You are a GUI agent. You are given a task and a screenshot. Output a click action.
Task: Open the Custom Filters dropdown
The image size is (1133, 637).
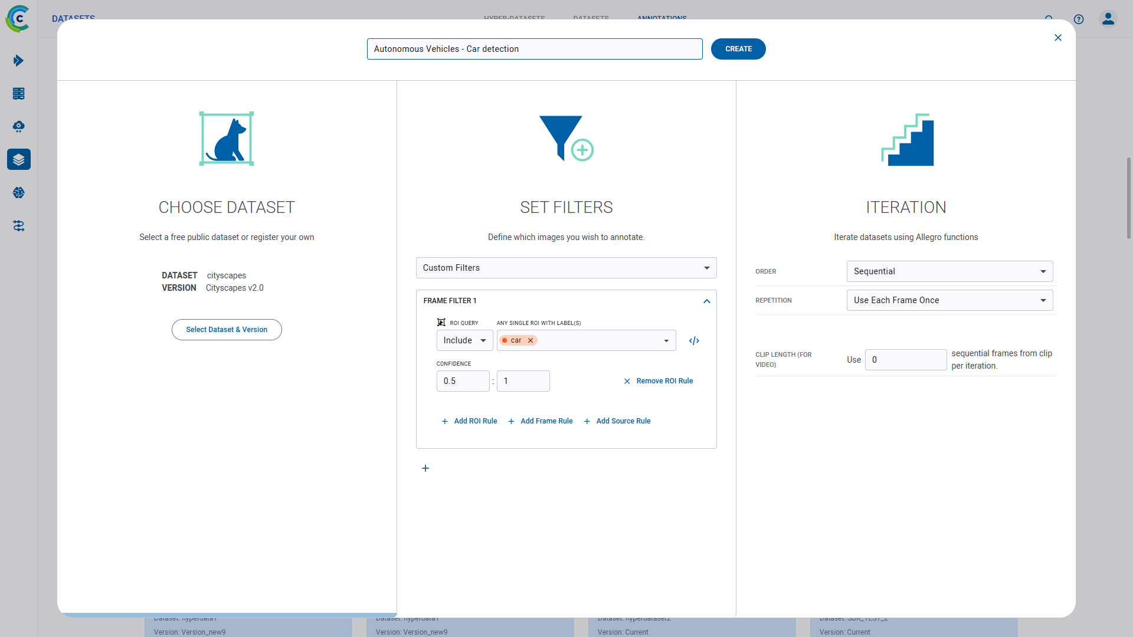coord(566,268)
